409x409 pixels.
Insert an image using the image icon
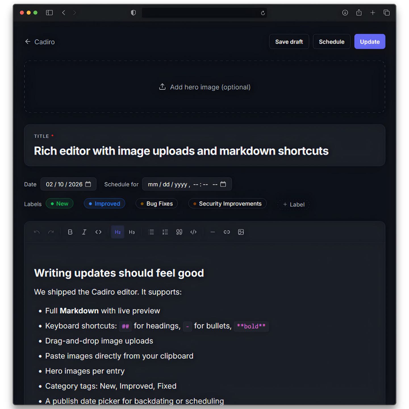241,232
